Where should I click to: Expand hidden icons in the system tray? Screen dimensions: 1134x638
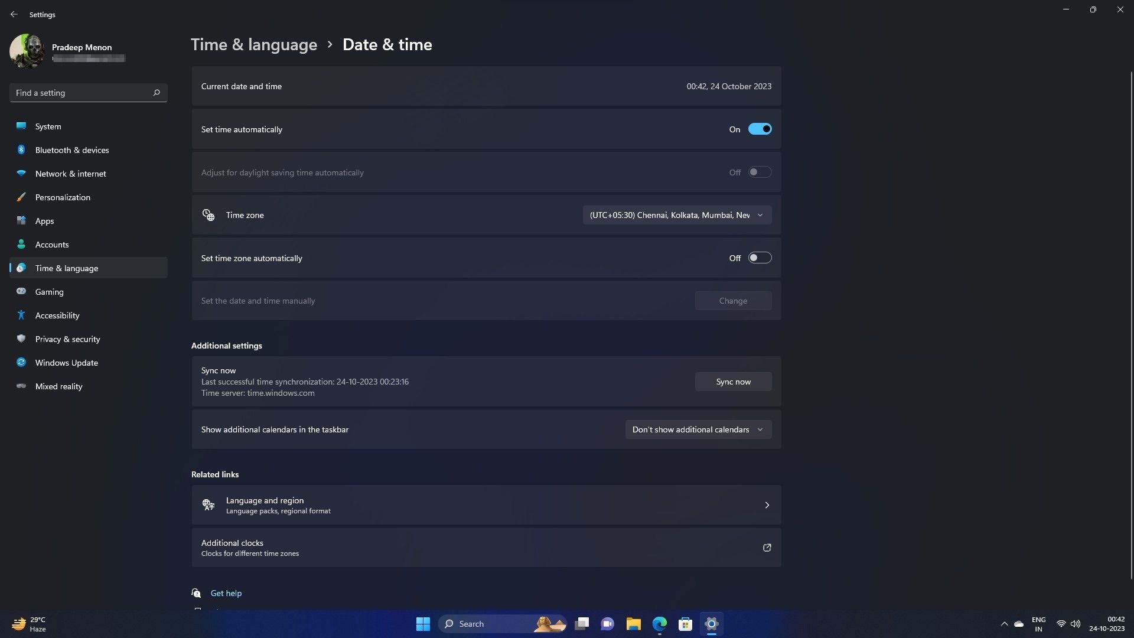pos(1004,623)
